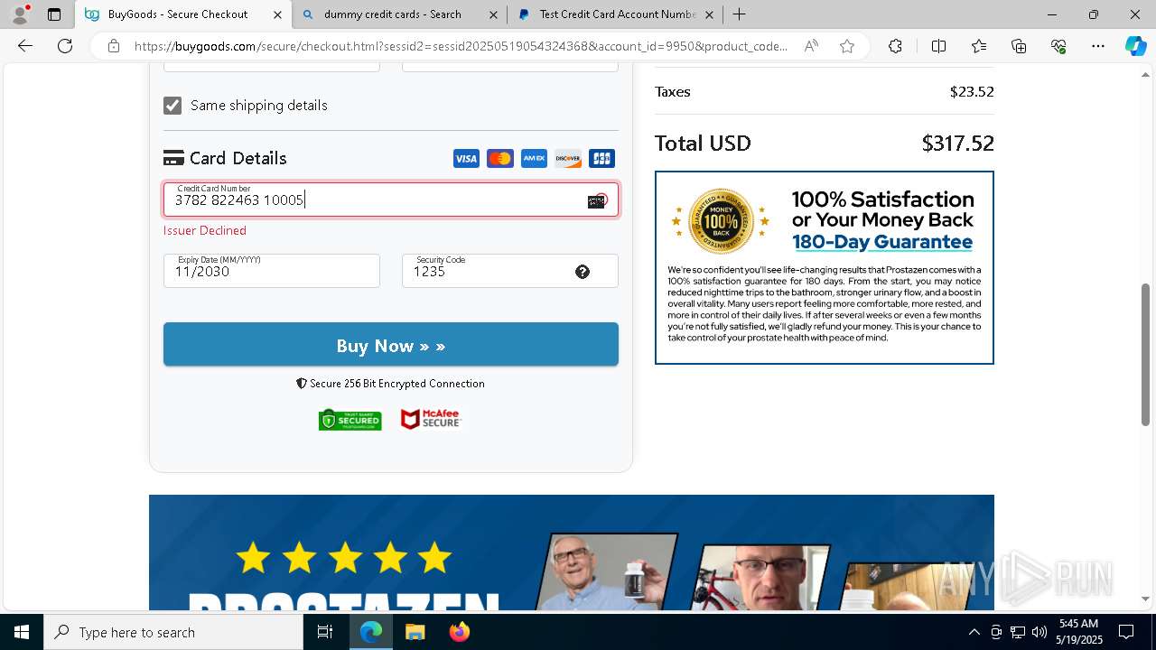Viewport: 1156px width, 650px height.
Task: Click the Issuer Declined error text
Action: [x=205, y=231]
